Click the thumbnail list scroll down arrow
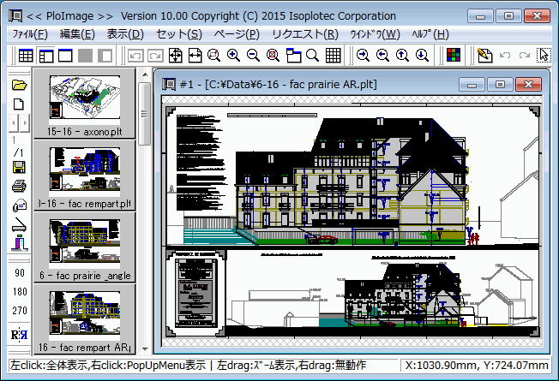 point(145,349)
